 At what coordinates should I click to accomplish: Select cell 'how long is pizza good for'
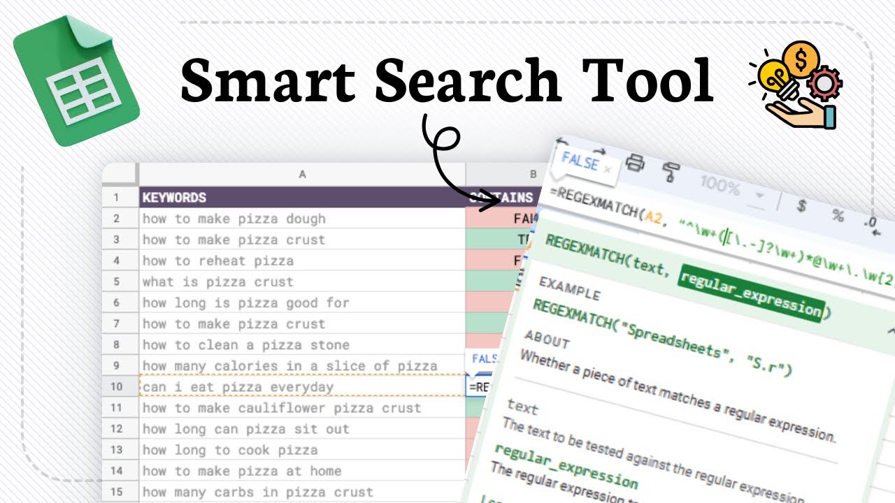302,302
